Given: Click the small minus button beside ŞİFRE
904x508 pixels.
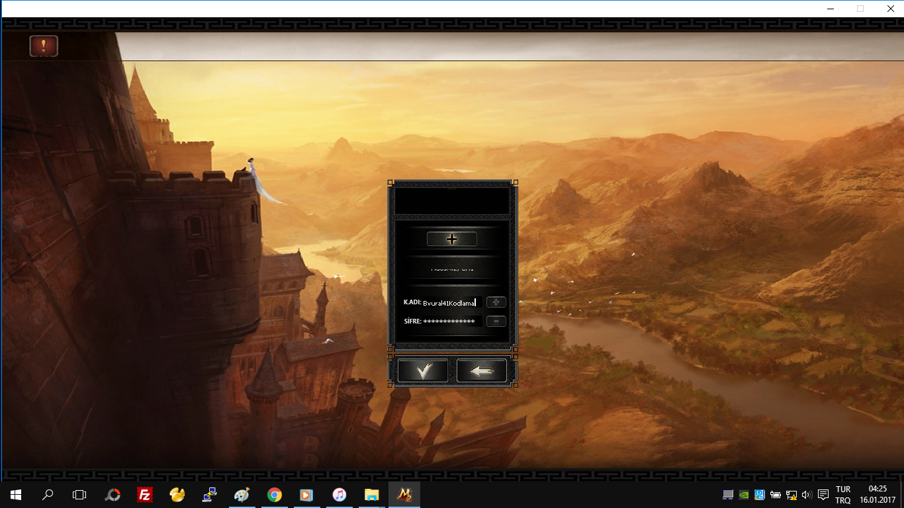Looking at the screenshot, I should pos(496,321).
